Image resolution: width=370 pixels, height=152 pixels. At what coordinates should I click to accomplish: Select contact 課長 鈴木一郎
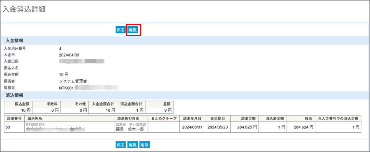pyautogui.click(x=129, y=129)
